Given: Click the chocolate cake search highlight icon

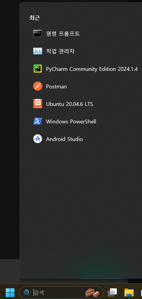Looking at the screenshot, I should click(x=92, y=292).
